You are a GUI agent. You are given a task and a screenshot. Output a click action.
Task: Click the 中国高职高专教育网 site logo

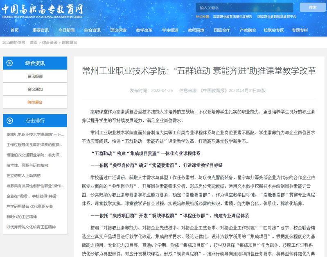click(42, 11)
